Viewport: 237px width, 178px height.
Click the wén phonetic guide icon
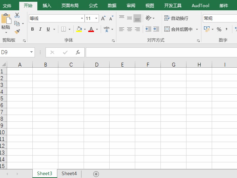click(x=106, y=29)
